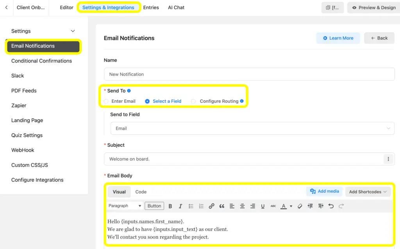Switch to the Editor tab
Viewport: 400px width, 249px height.
coord(66,8)
